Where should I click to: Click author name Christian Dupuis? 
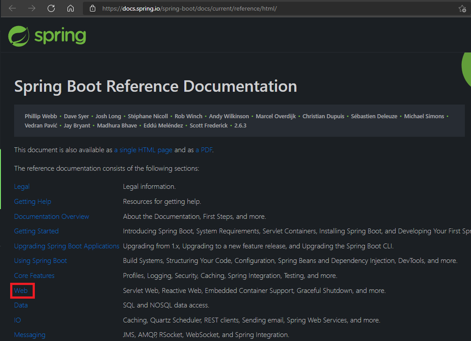(323, 116)
